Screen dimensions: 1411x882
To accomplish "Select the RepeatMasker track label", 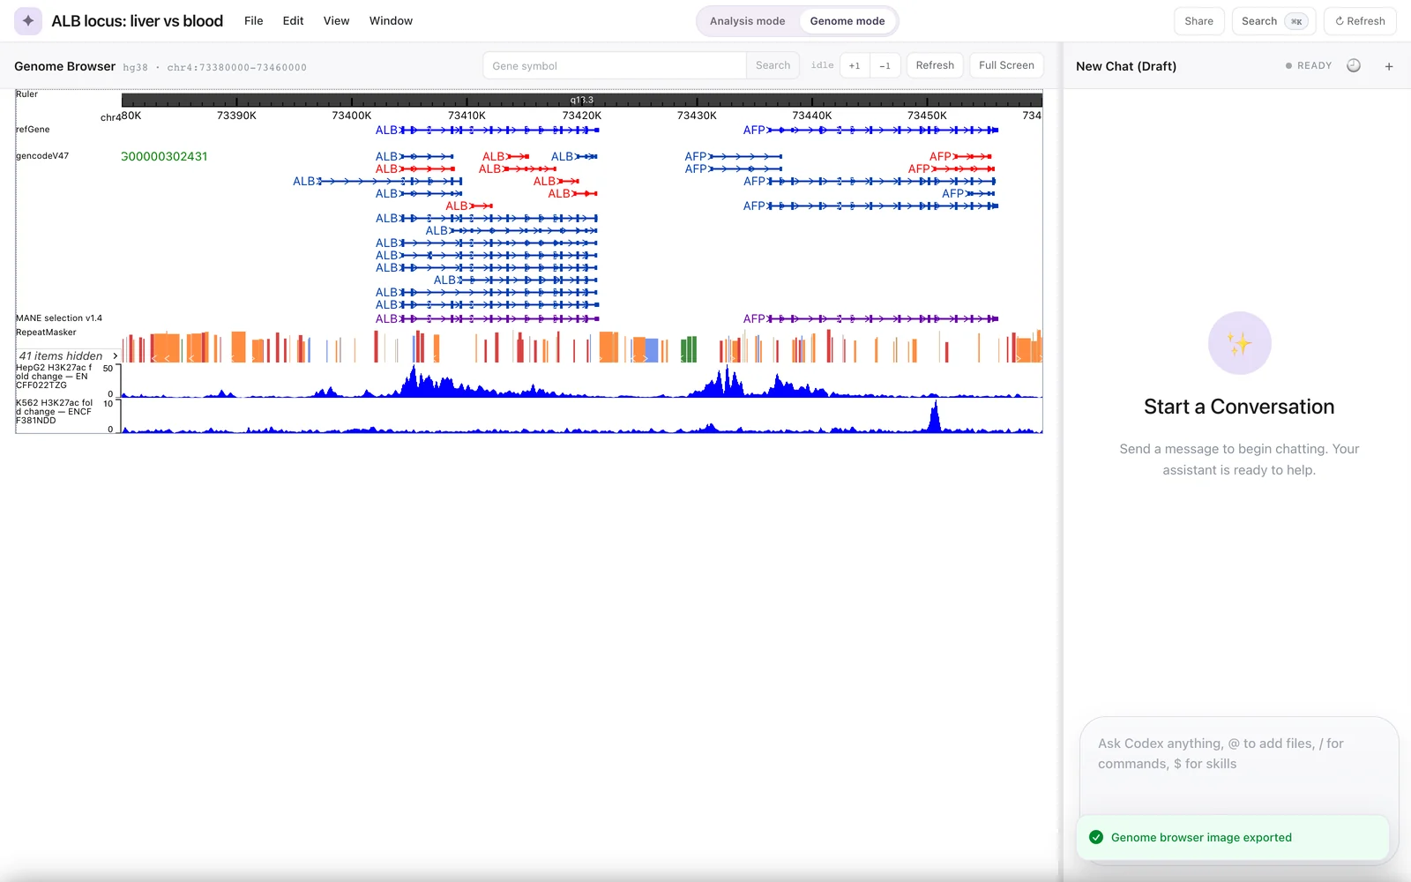I will 46,333.
